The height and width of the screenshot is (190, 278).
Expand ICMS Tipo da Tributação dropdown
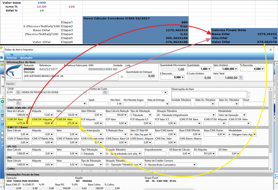pos(150,115)
